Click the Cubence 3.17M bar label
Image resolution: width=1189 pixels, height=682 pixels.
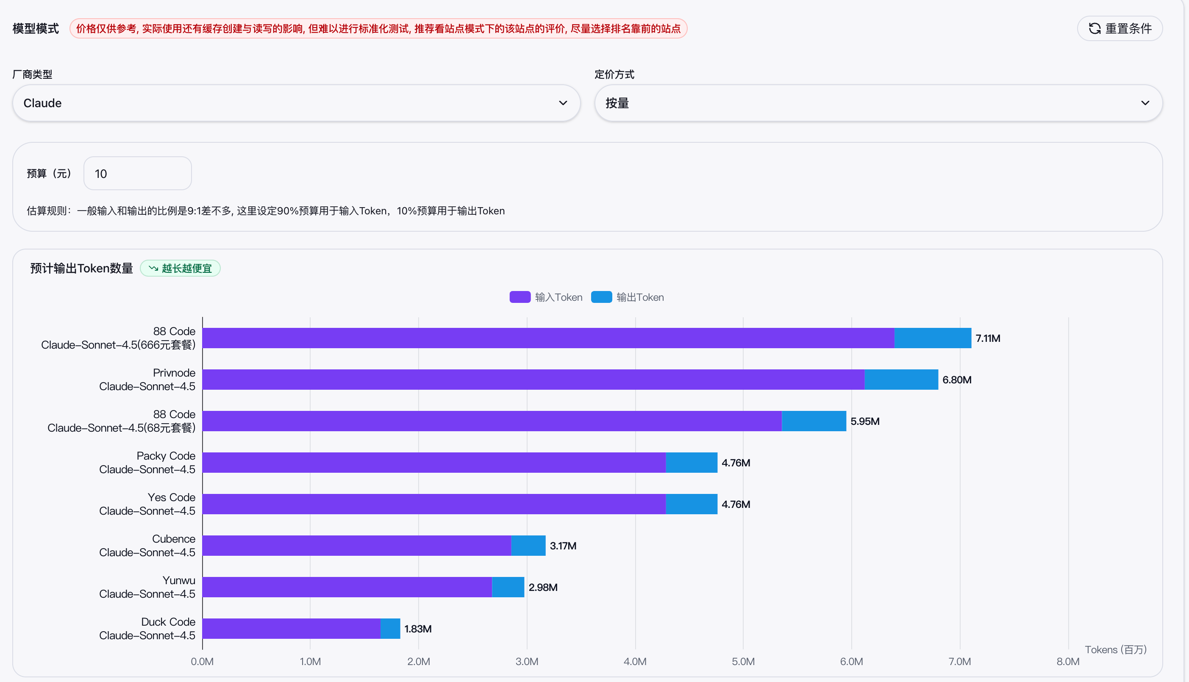pos(563,546)
